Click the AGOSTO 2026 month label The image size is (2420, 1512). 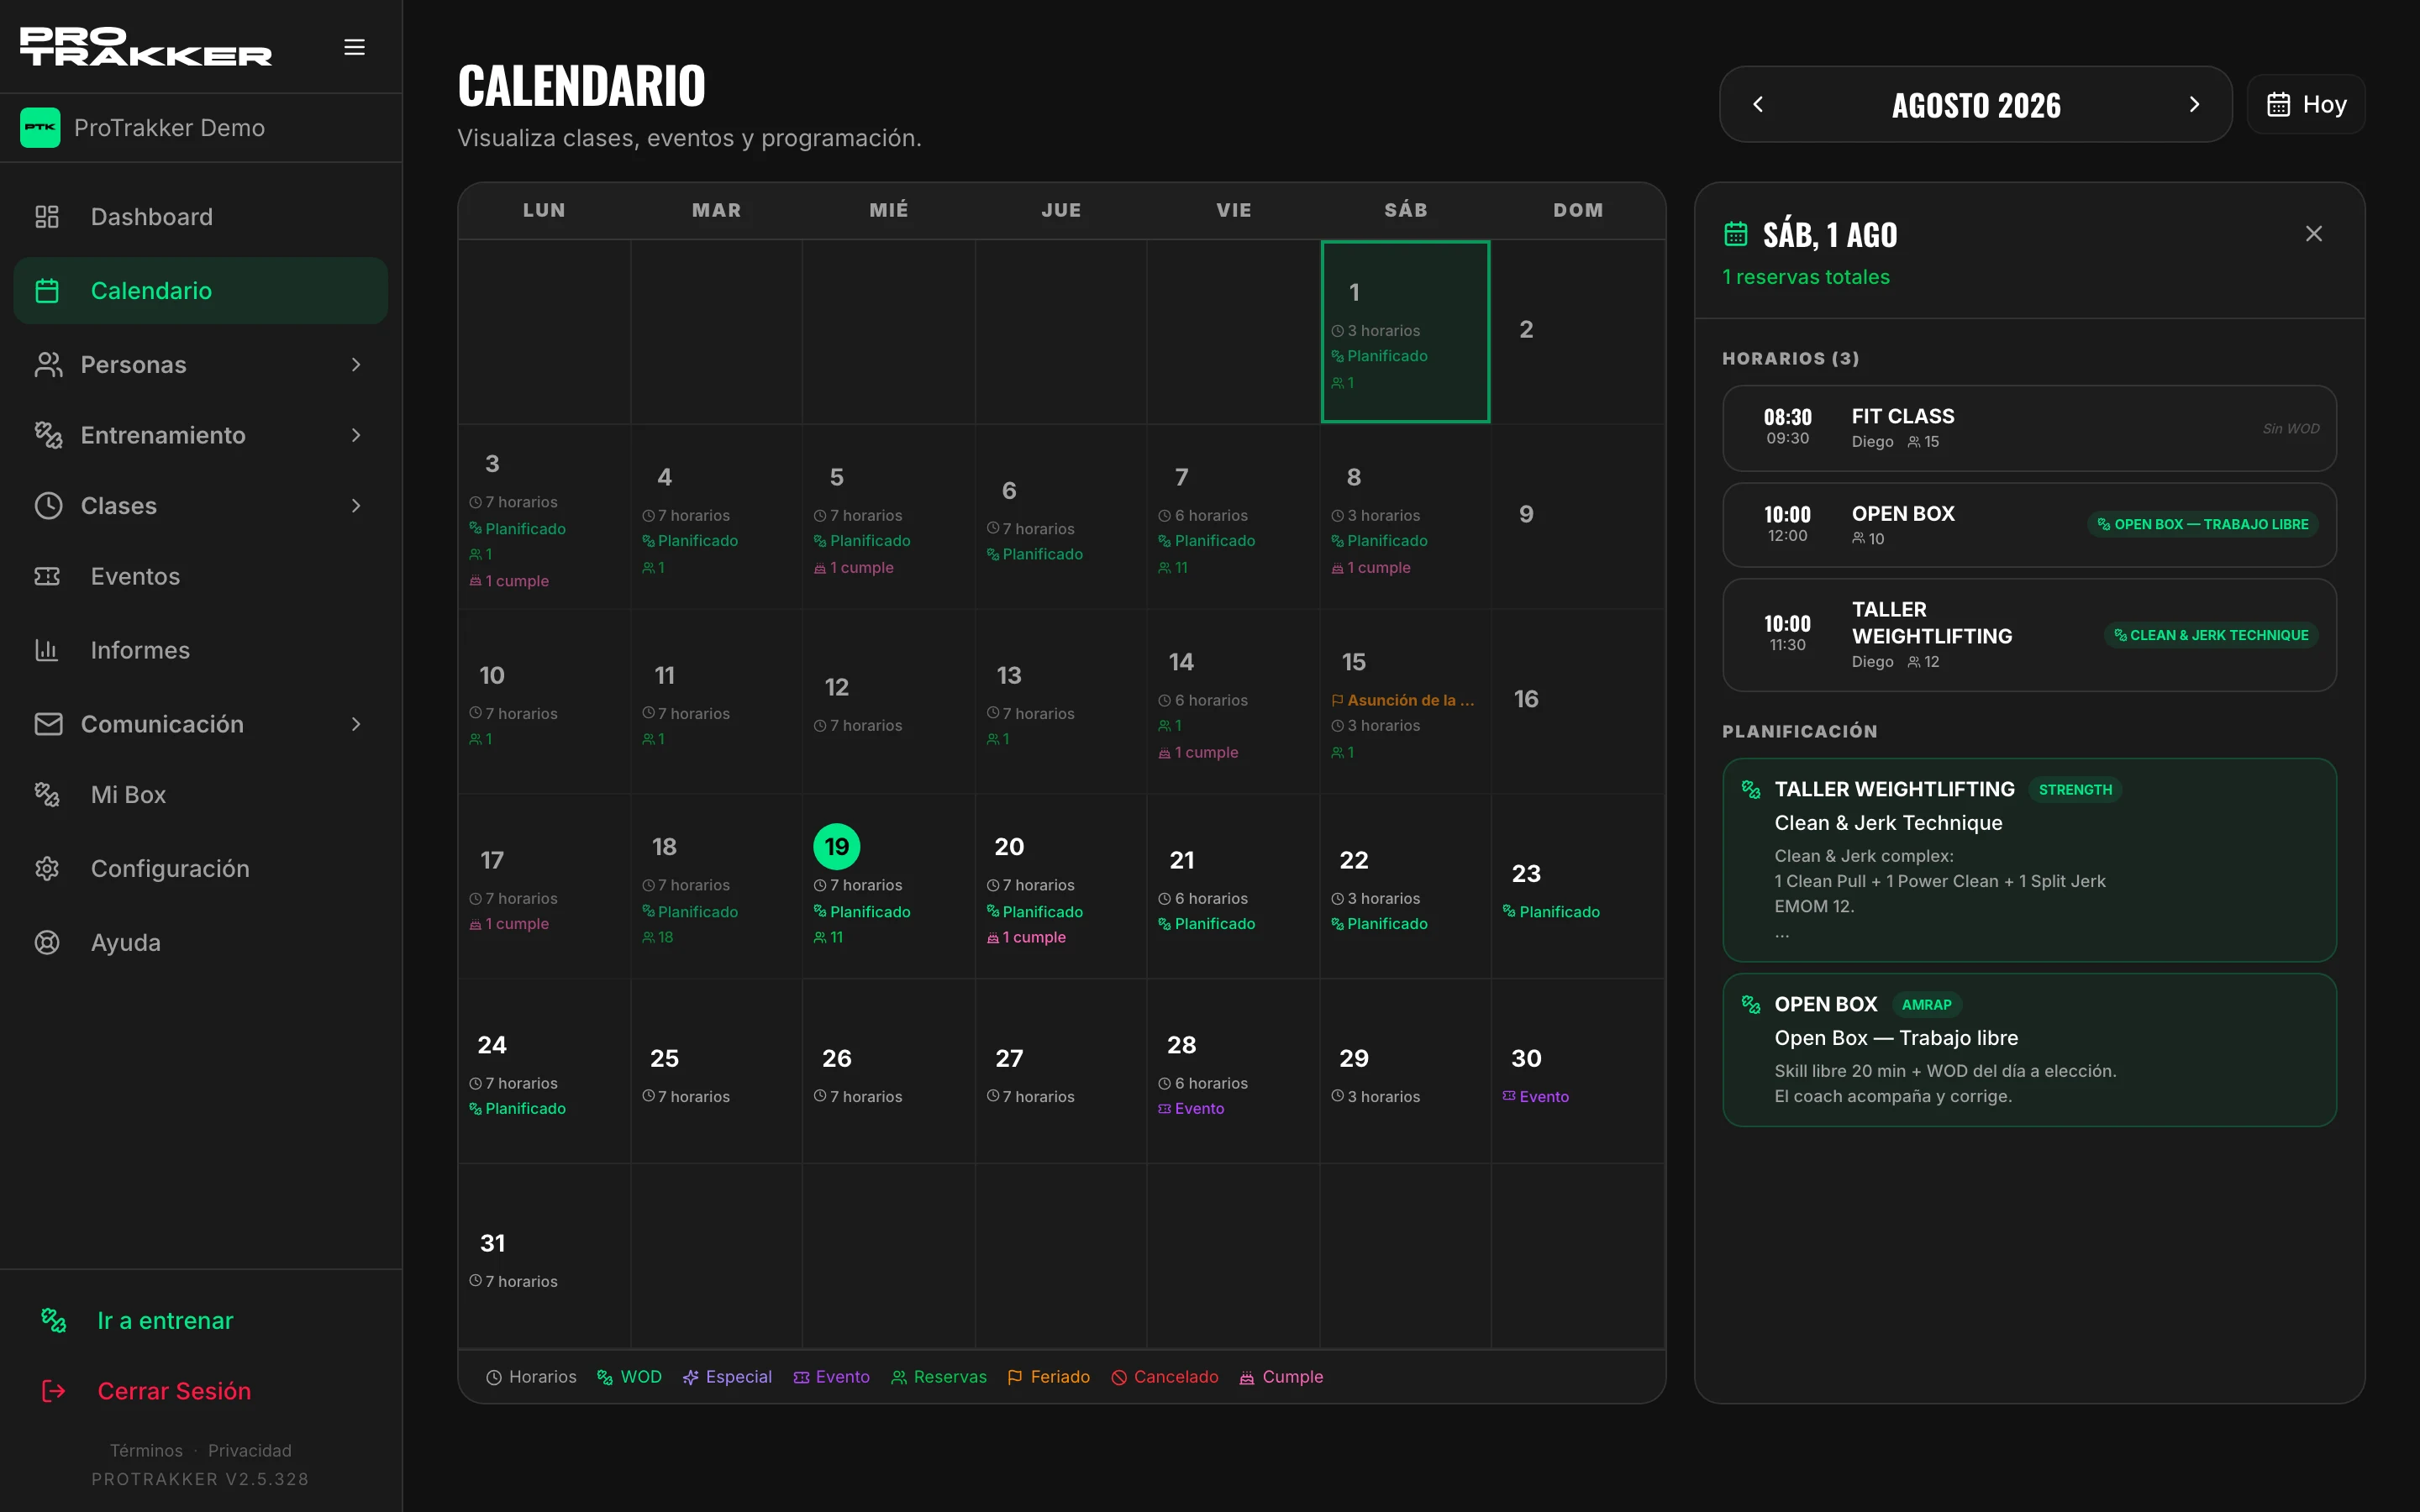(1976, 105)
